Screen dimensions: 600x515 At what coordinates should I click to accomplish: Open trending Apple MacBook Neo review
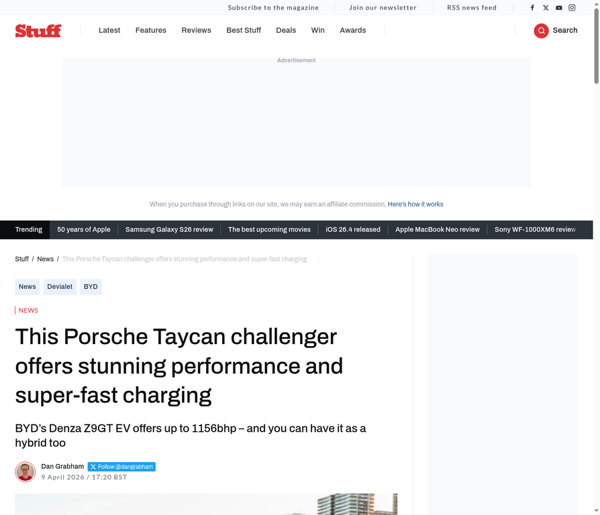click(x=438, y=230)
